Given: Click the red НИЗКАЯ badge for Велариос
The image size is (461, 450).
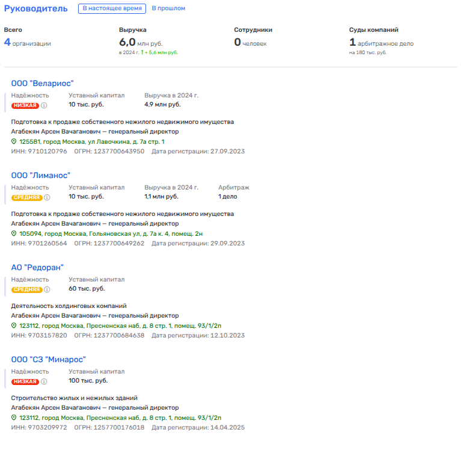Looking at the screenshot, I should point(25,105).
